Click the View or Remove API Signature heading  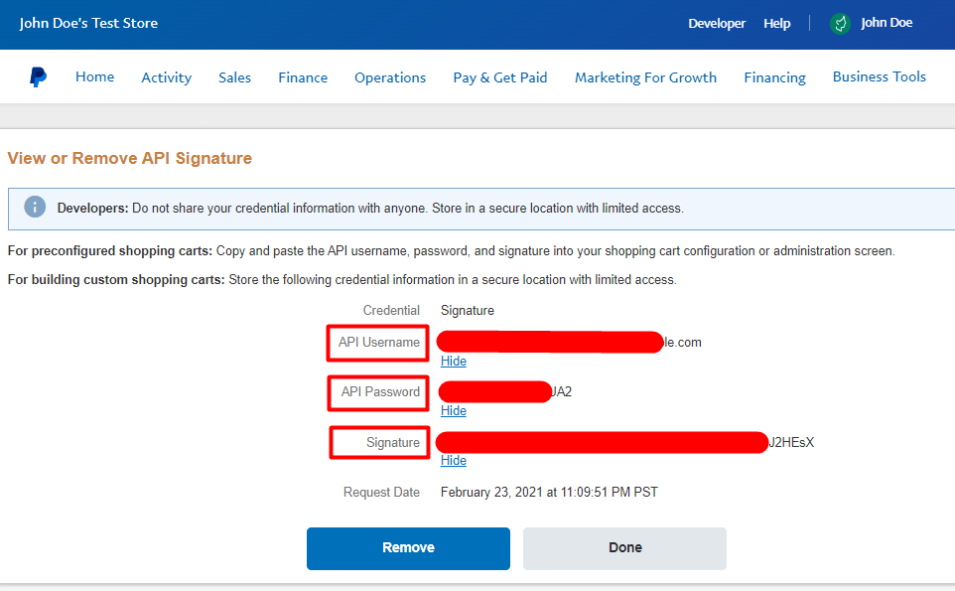point(130,158)
